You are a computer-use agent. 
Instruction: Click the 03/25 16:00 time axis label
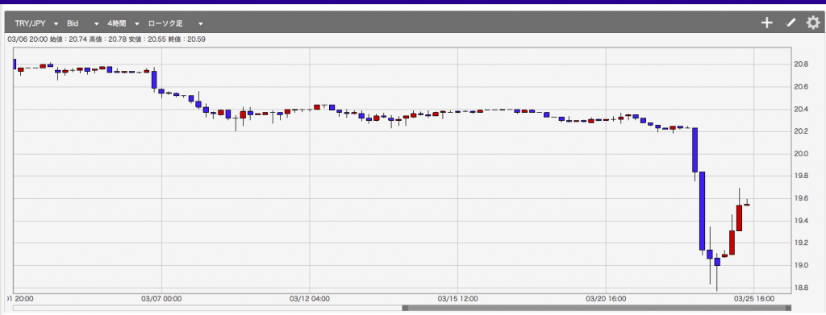(x=755, y=298)
